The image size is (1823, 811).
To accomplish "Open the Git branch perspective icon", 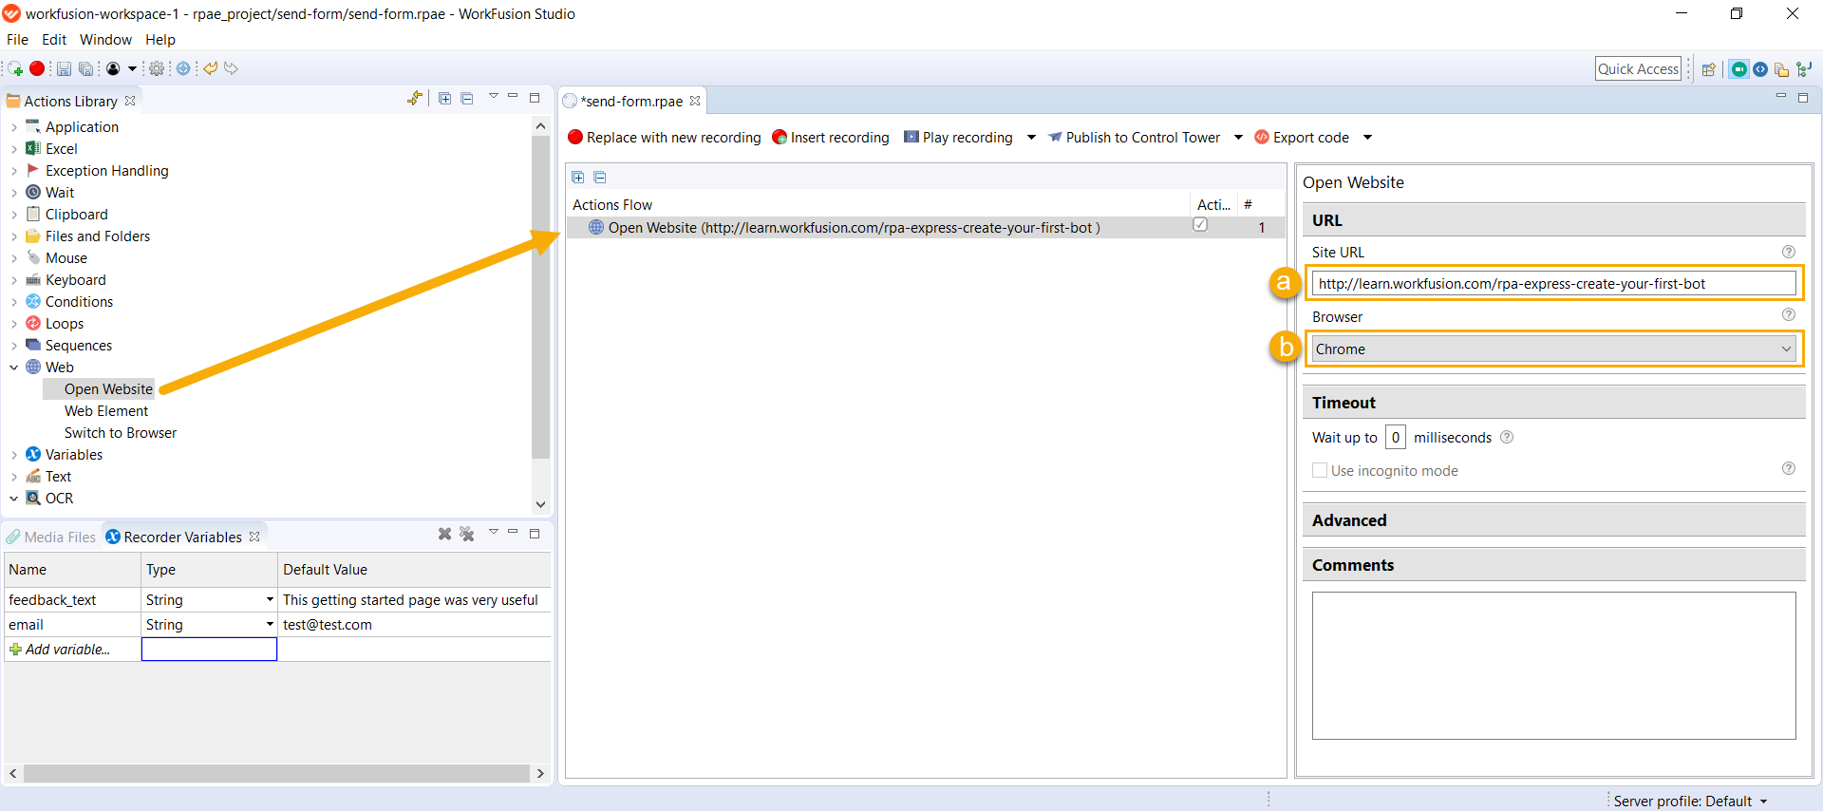I will pos(1804,69).
